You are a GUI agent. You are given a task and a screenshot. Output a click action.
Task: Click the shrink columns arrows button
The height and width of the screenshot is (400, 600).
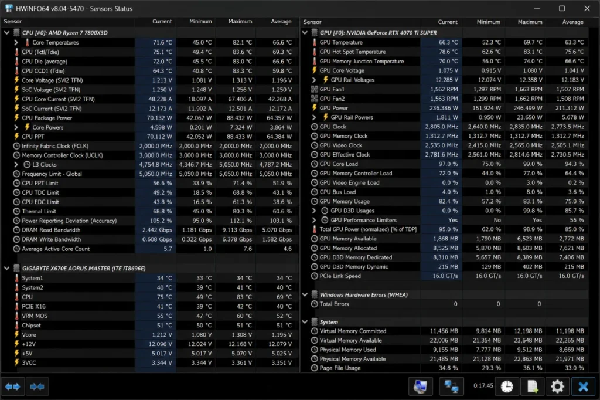click(37, 387)
